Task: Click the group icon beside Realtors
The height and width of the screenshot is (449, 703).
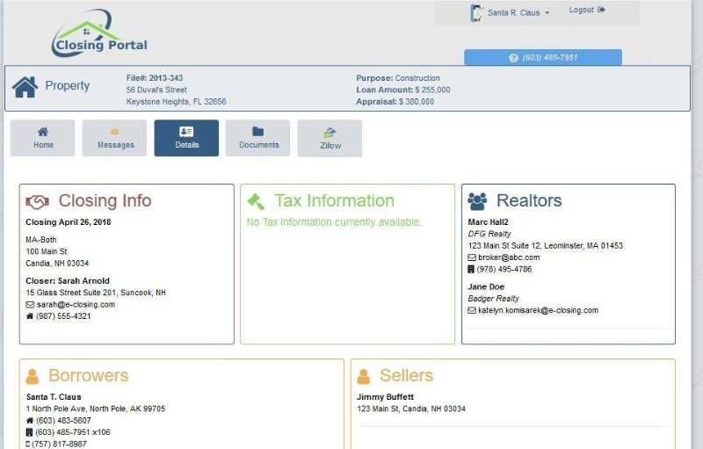Action: tap(477, 201)
